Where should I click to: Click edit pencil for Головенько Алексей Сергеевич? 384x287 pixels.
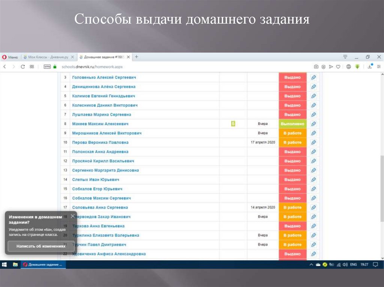[313, 77]
